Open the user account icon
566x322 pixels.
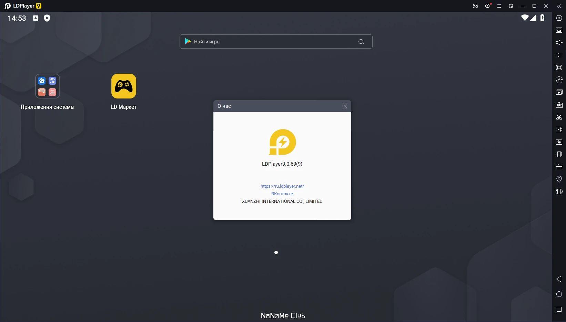pyautogui.click(x=487, y=6)
